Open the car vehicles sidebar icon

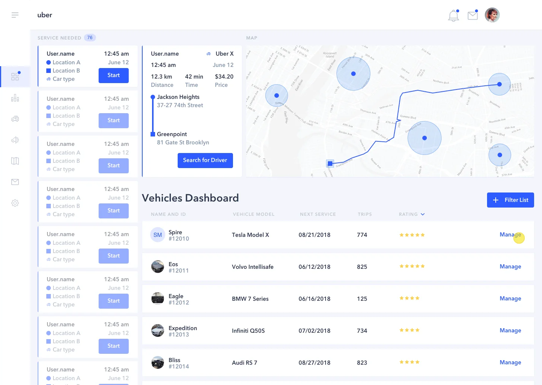click(x=15, y=119)
